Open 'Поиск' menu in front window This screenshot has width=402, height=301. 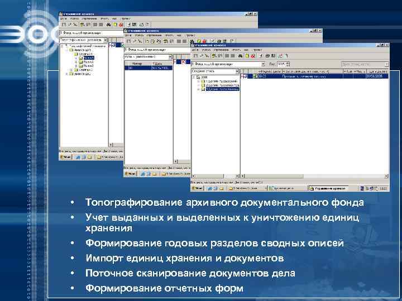click(x=206, y=50)
